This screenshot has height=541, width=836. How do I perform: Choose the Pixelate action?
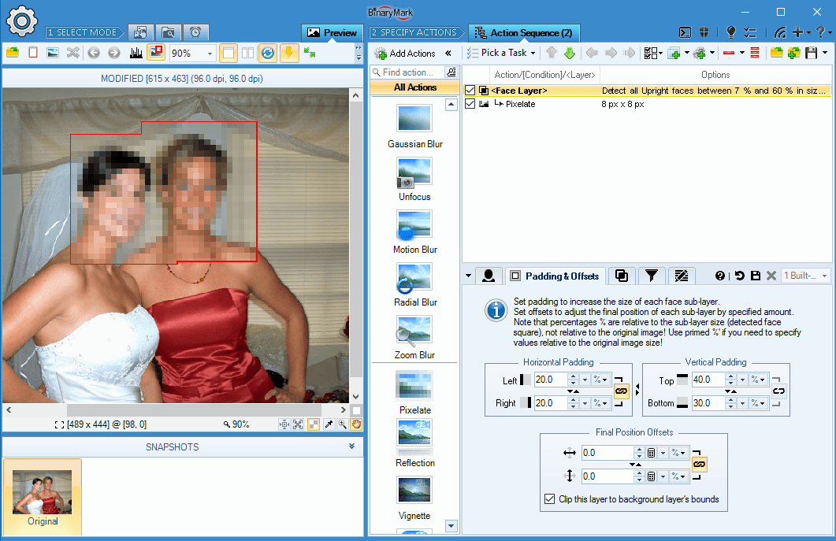[x=414, y=393]
